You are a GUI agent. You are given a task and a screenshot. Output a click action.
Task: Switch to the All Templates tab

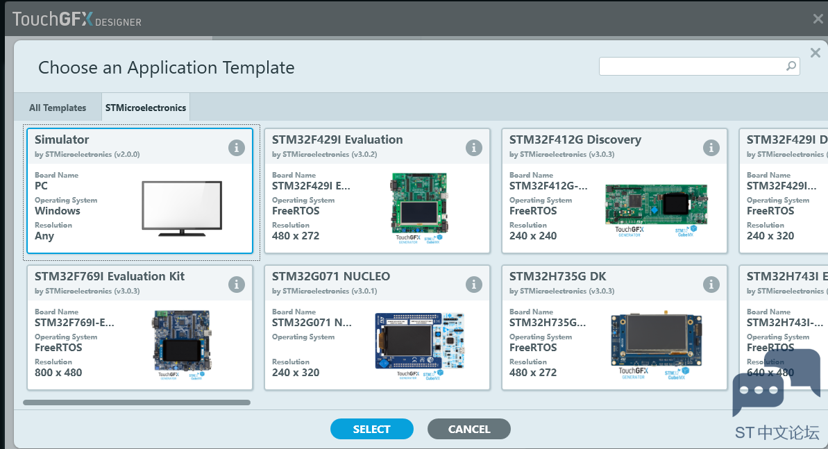coord(58,108)
